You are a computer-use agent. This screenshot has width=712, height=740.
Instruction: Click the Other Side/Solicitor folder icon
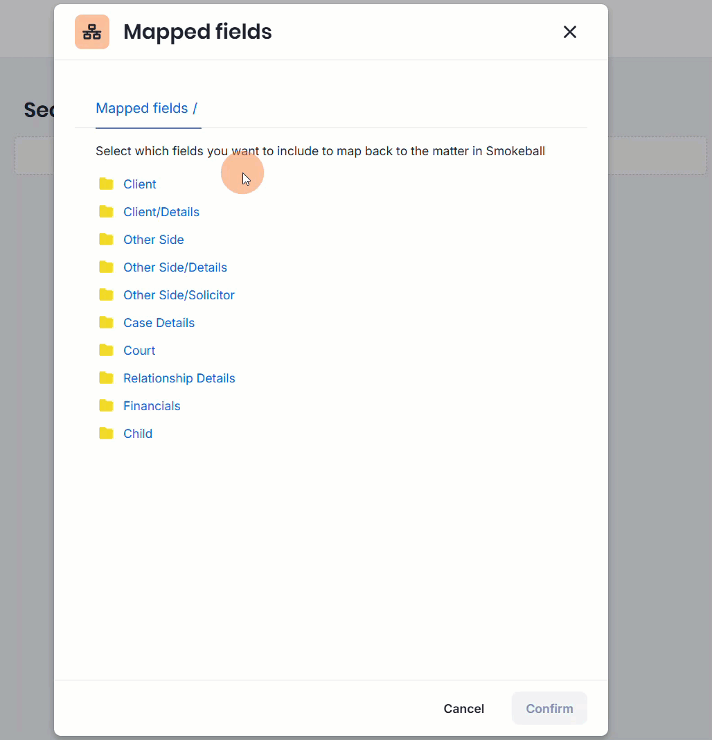[x=106, y=294]
